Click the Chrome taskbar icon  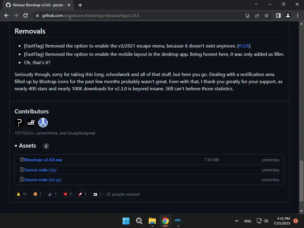coord(165,221)
